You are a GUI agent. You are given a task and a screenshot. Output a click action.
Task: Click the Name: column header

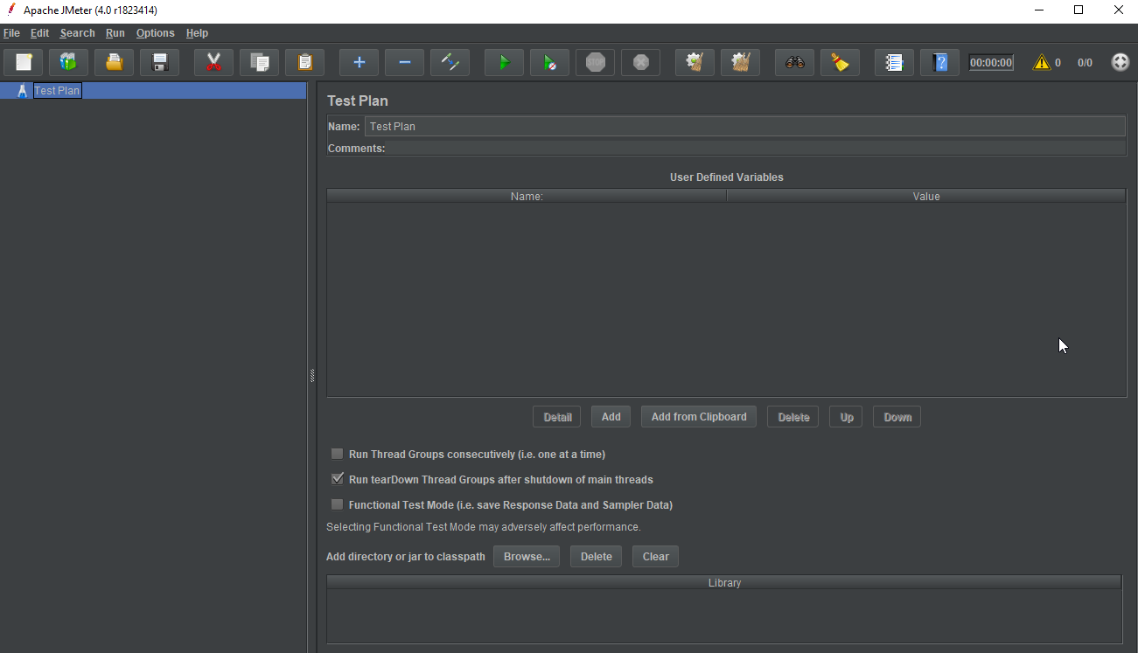click(527, 197)
